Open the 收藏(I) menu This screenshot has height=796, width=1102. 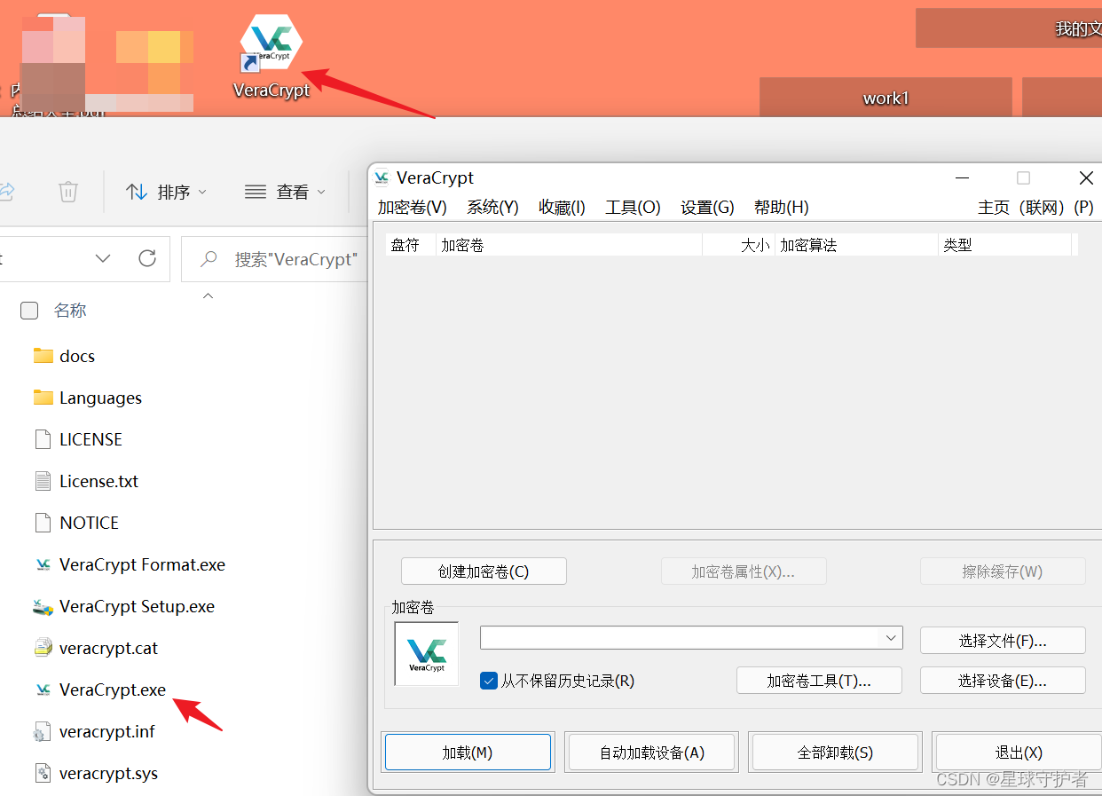point(563,207)
